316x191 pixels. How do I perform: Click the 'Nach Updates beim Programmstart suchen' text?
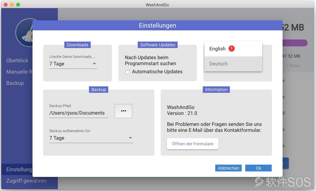point(150,60)
